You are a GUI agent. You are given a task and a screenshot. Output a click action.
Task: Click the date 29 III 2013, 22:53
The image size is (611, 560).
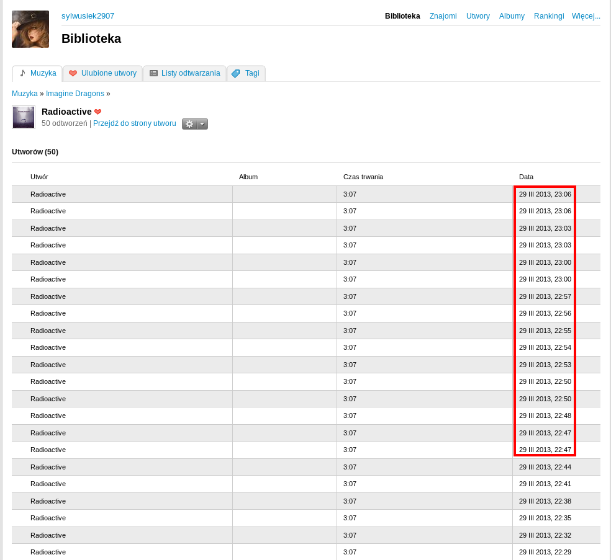pyautogui.click(x=545, y=365)
